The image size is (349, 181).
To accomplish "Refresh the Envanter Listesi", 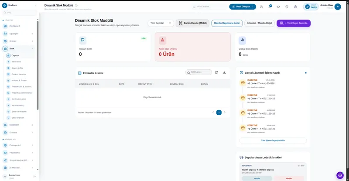I will pos(216,72).
